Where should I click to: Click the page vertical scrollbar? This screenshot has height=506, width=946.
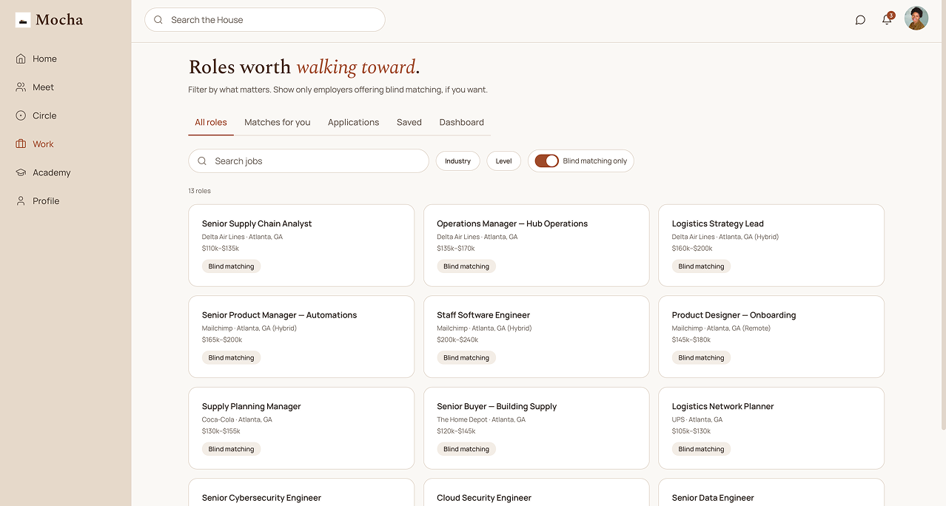pyautogui.click(x=942, y=215)
